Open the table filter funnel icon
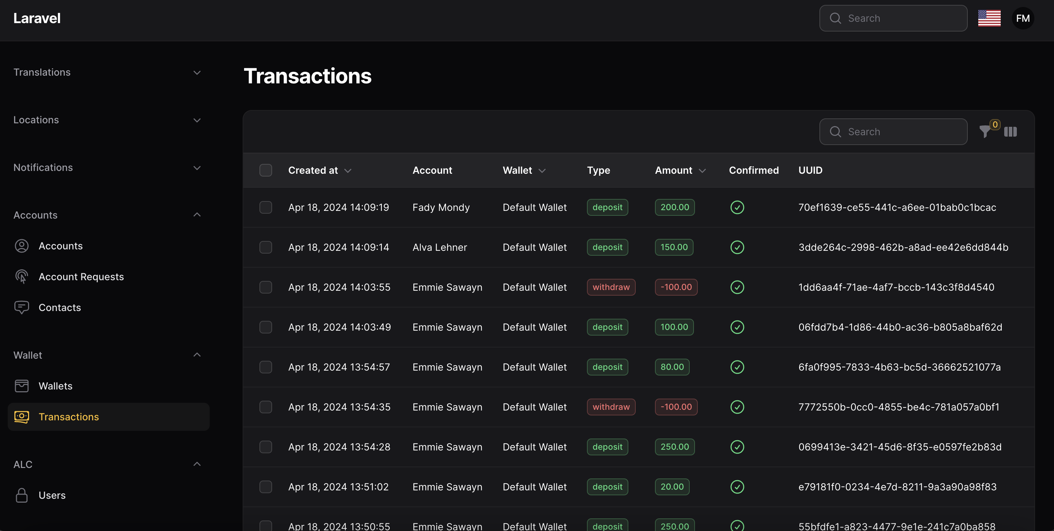This screenshot has height=531, width=1054. (x=985, y=132)
